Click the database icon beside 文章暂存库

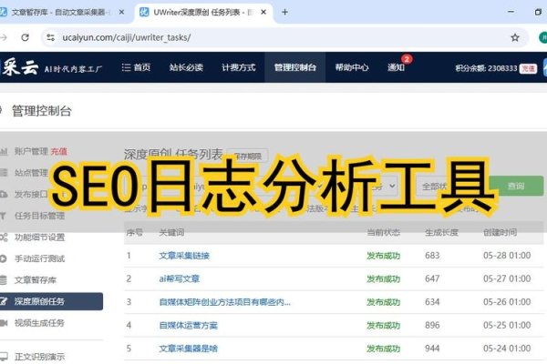point(3,280)
